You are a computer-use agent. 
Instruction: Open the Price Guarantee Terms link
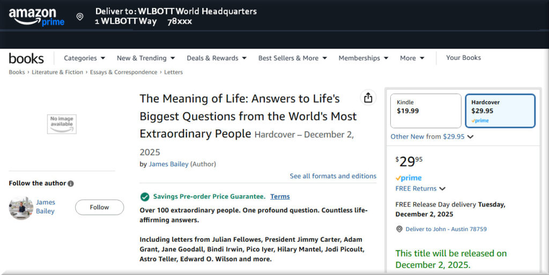pos(280,196)
